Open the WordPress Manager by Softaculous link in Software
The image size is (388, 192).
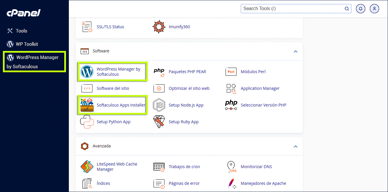tap(118, 72)
